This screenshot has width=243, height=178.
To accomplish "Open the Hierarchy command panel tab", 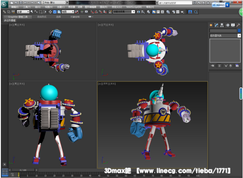I will click(x=222, y=25).
